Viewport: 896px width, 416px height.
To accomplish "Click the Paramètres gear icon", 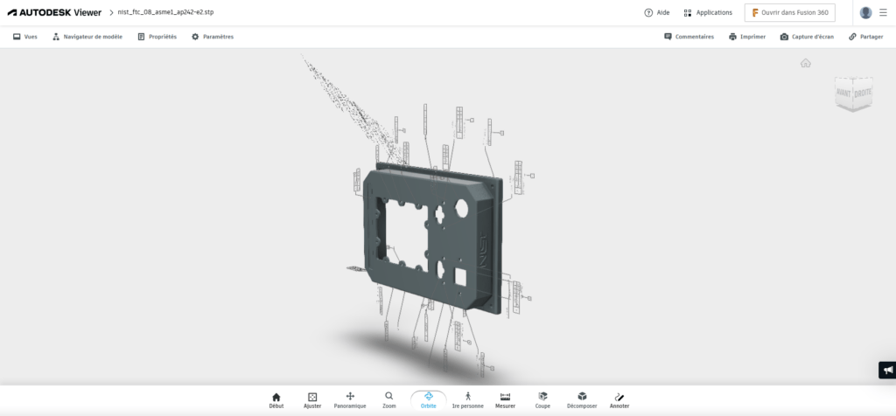I will 195,37.
